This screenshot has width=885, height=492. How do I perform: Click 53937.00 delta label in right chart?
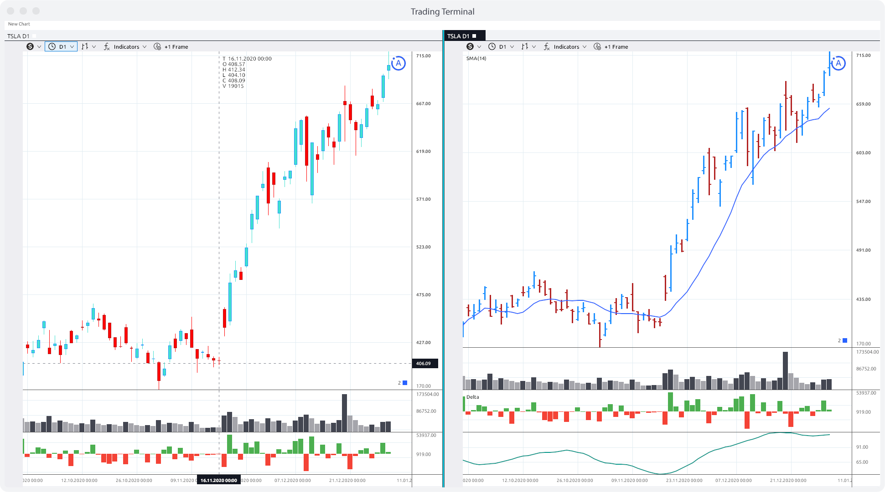866,393
